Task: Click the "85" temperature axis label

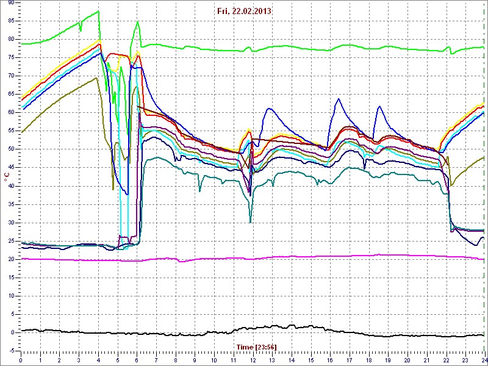Action: coord(12,21)
